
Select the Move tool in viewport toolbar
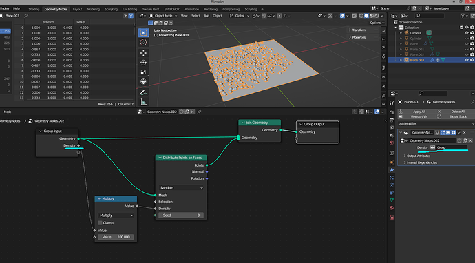pos(144,53)
